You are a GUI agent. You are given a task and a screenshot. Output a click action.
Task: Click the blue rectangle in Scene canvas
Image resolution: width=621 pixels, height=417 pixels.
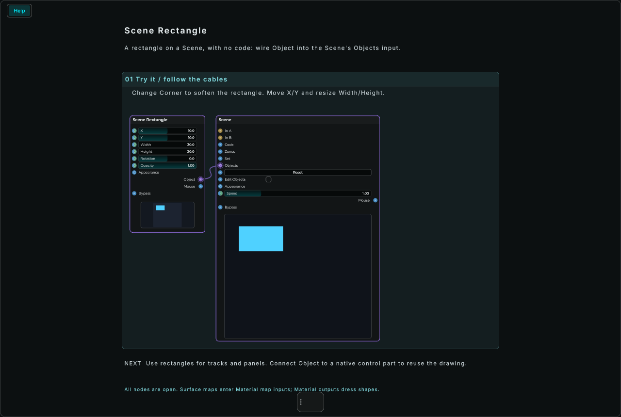pos(261,239)
